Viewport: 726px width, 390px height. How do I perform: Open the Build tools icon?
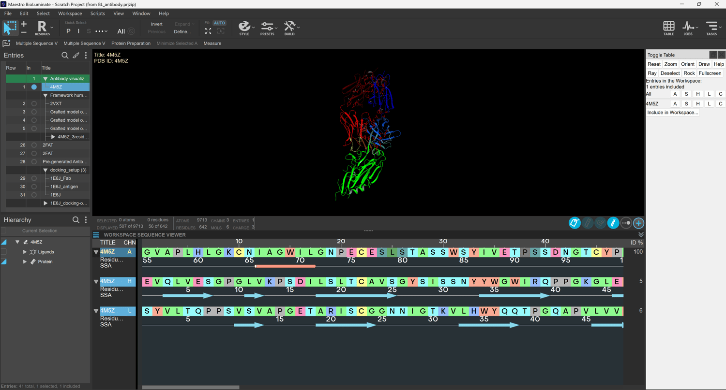pyautogui.click(x=289, y=28)
